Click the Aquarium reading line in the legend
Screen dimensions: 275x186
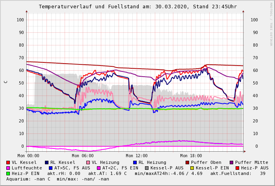(58, 179)
